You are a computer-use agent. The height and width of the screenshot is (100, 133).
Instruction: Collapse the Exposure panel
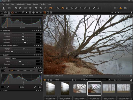[x=1, y=31]
